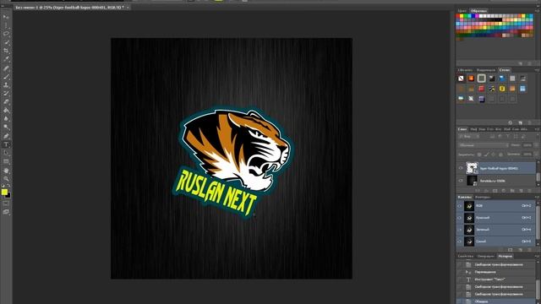Select the Обводка history state

click(x=495, y=301)
